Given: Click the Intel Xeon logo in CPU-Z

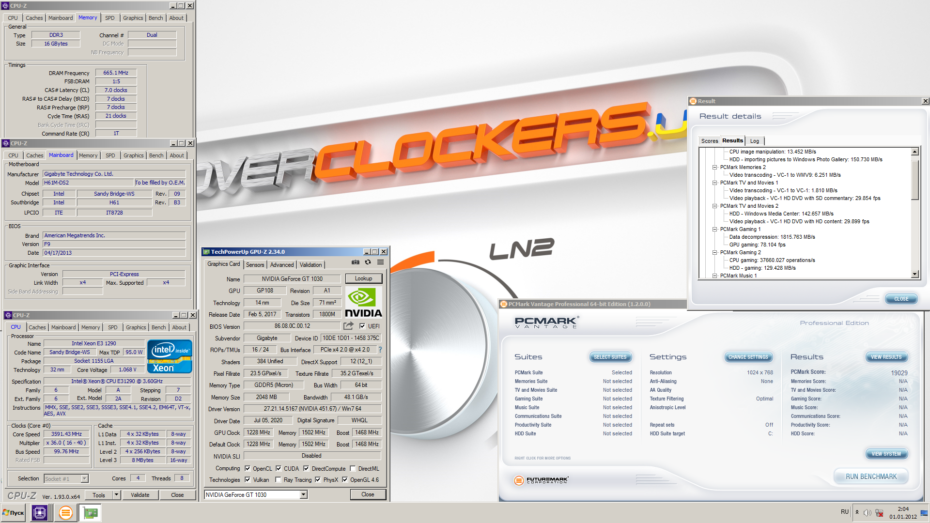Looking at the screenshot, I should 170,357.
